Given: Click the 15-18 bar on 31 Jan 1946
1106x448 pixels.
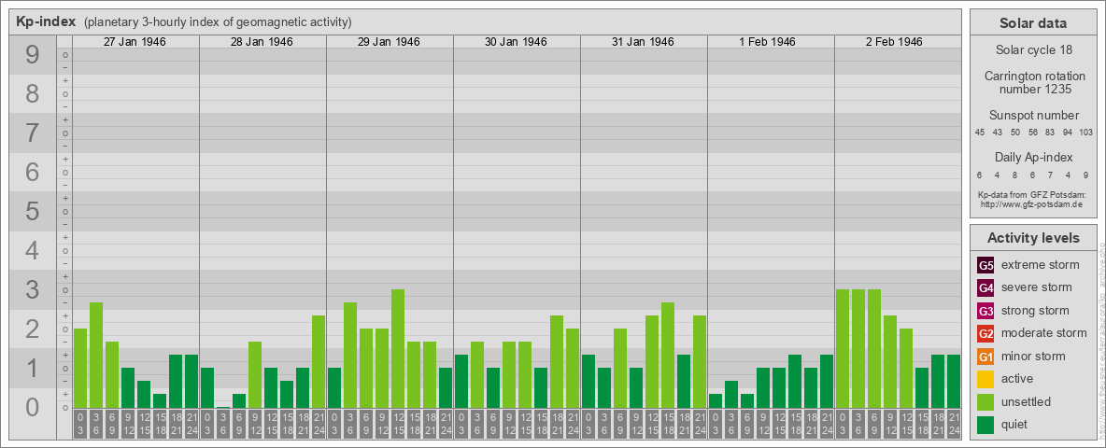Looking at the screenshot, I should pos(667,355).
